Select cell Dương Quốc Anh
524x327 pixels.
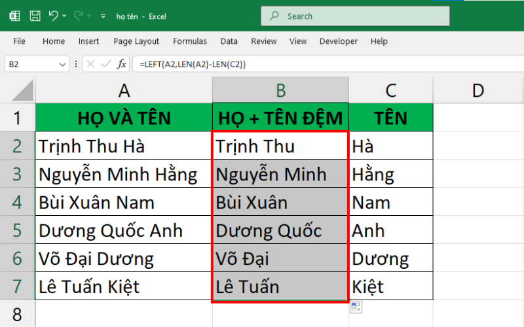pyautogui.click(x=124, y=230)
